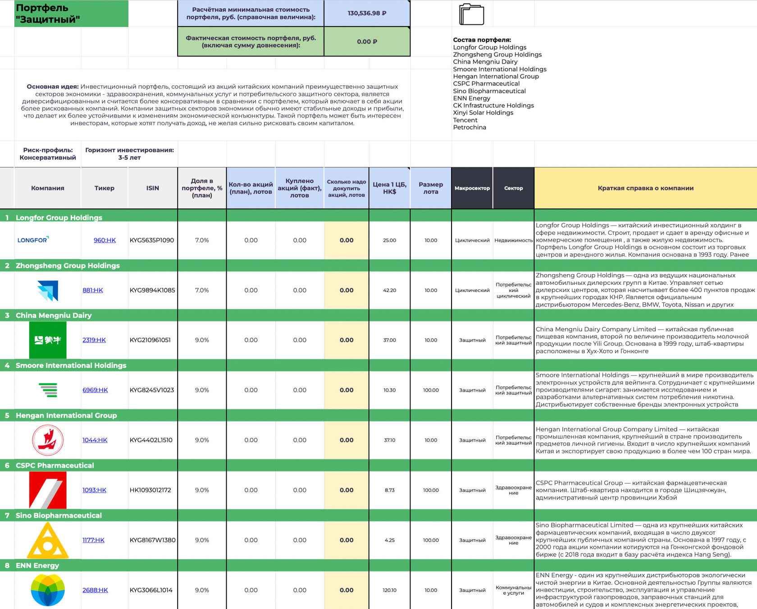Click the 'Кол-во акций (план), лотов' header
Viewport: 757px width, 609px height.
[251, 188]
